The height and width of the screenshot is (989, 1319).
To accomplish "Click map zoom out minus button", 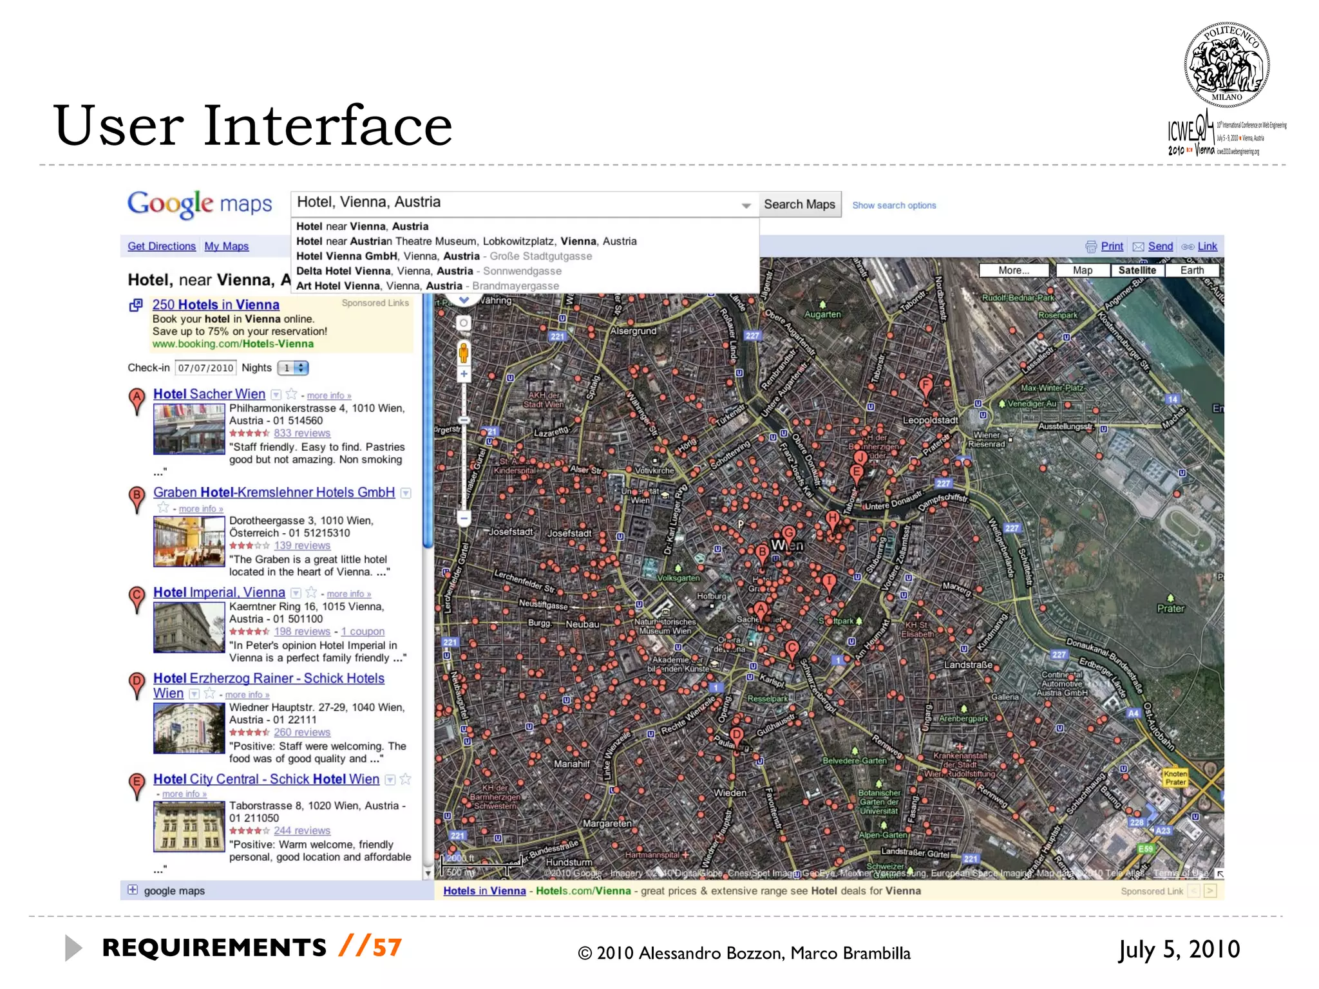I will tap(464, 518).
